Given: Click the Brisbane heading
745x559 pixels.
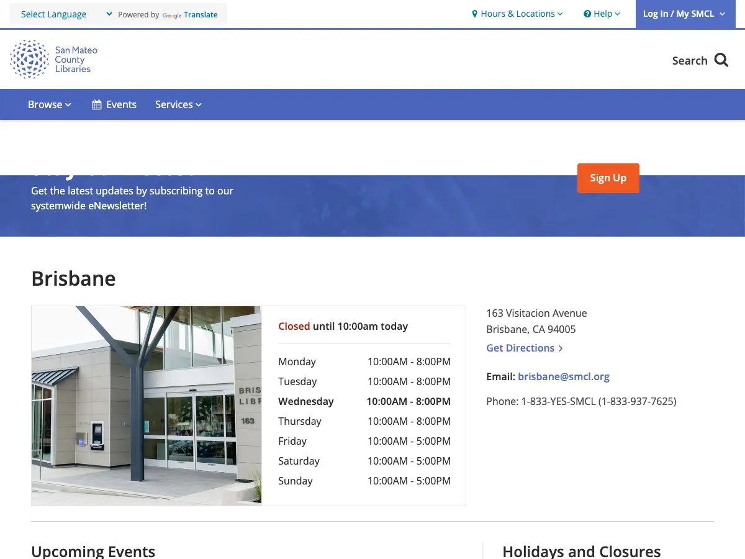Looking at the screenshot, I should (73, 278).
